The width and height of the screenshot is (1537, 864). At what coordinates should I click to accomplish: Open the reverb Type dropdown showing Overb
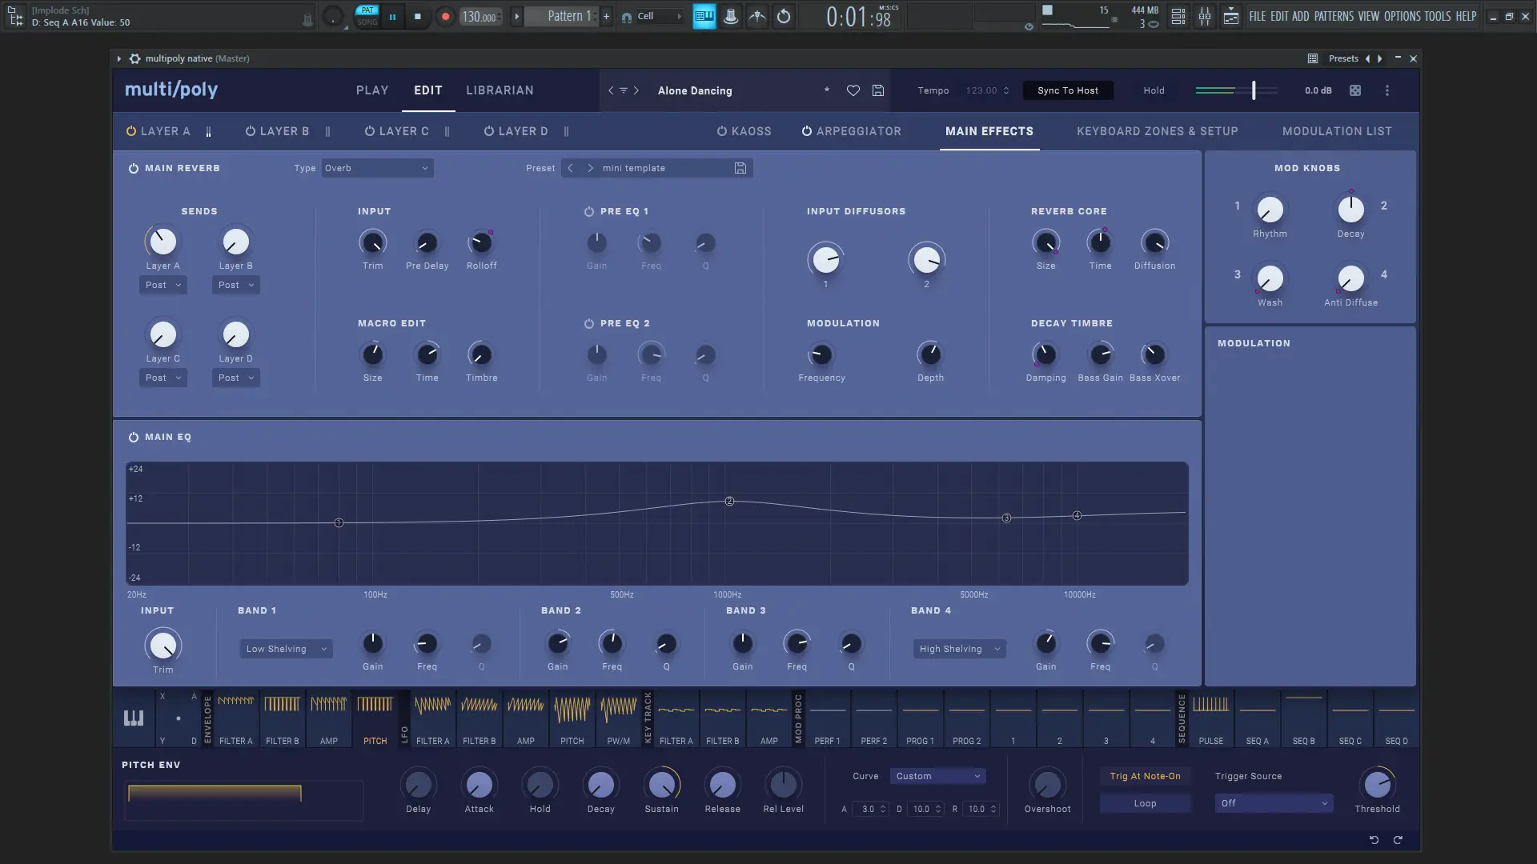coord(376,168)
